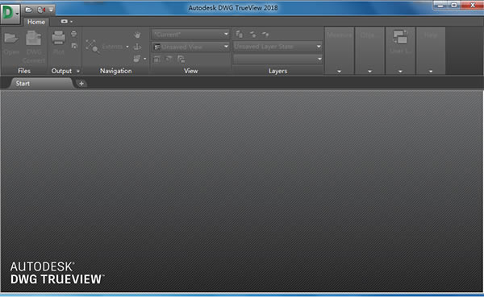Click the second layer tool icon in Layers panel
This screenshot has height=297, width=484.
click(x=252, y=34)
